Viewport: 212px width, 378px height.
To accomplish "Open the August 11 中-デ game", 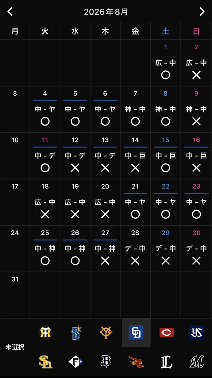I will pyautogui.click(x=45, y=156).
